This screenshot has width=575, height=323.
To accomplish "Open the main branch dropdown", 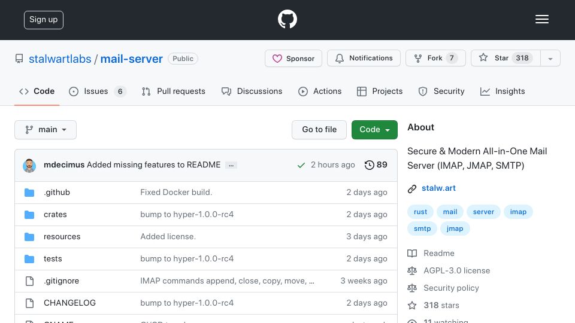I will coord(46,130).
